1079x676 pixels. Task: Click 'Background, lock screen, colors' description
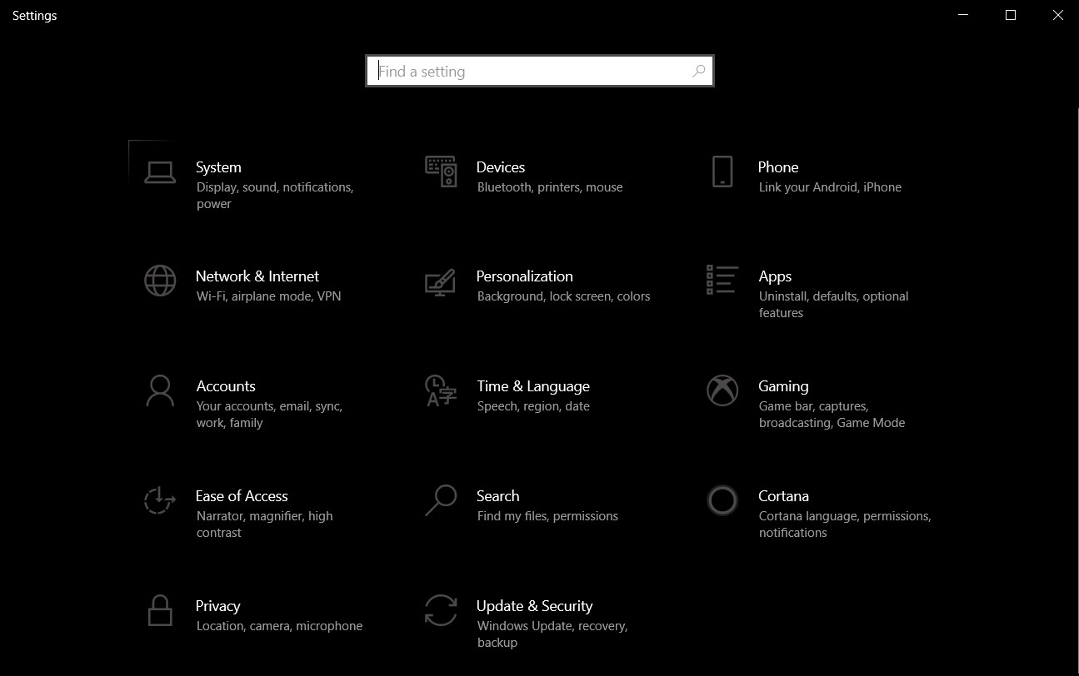[x=564, y=296]
